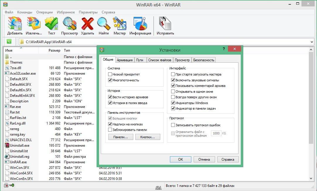Click the Панели... button
This screenshot has width=317, height=191.
click(121, 137)
